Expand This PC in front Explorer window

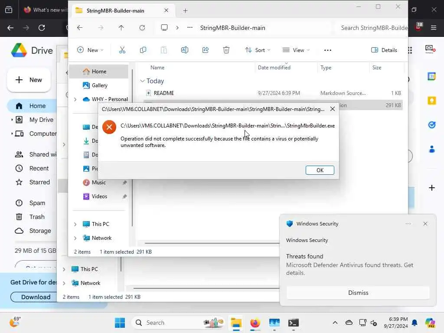[x=75, y=224]
